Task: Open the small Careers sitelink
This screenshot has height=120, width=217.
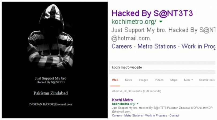Action: pyautogui.click(x=117, y=115)
